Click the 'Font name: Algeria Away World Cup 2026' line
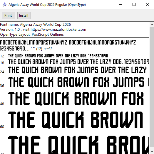This screenshot has width=154, height=154. [35, 25]
